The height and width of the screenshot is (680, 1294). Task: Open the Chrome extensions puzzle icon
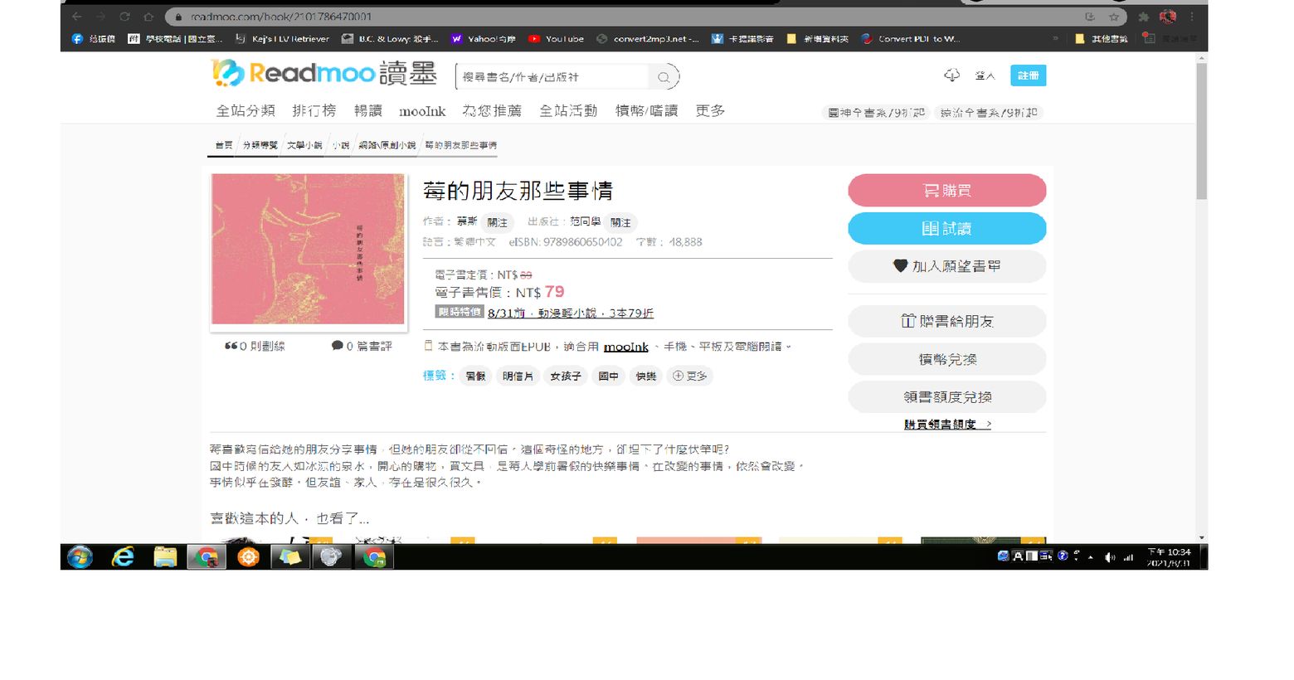(x=1143, y=17)
